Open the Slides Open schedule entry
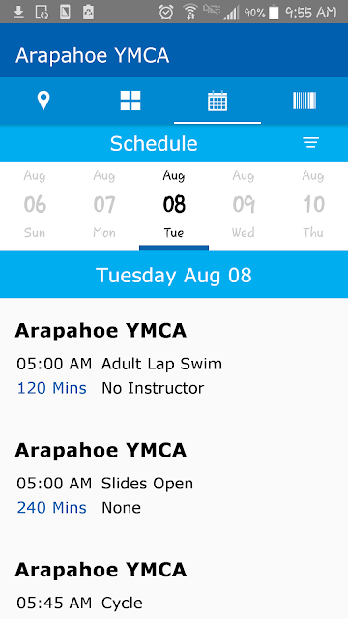348x619 pixels. [x=174, y=478]
